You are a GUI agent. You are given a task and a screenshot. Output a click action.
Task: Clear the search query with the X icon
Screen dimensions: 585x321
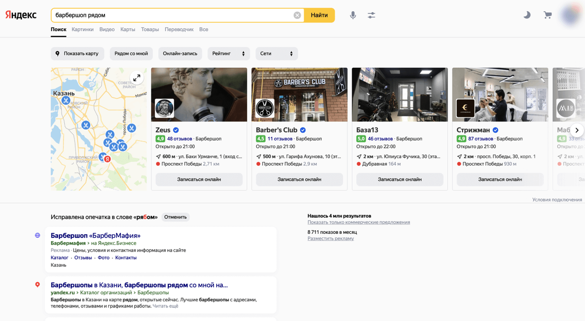[297, 15]
